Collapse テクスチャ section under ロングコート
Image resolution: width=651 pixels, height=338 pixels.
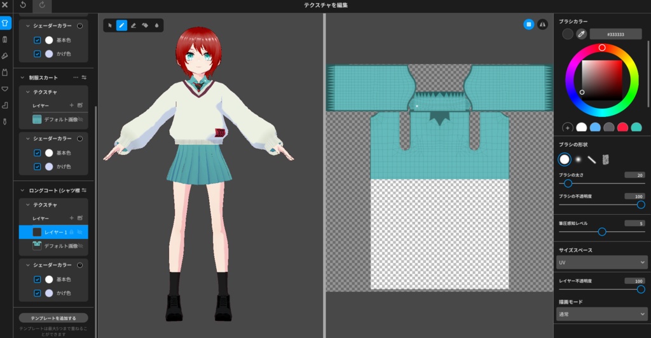(28, 205)
